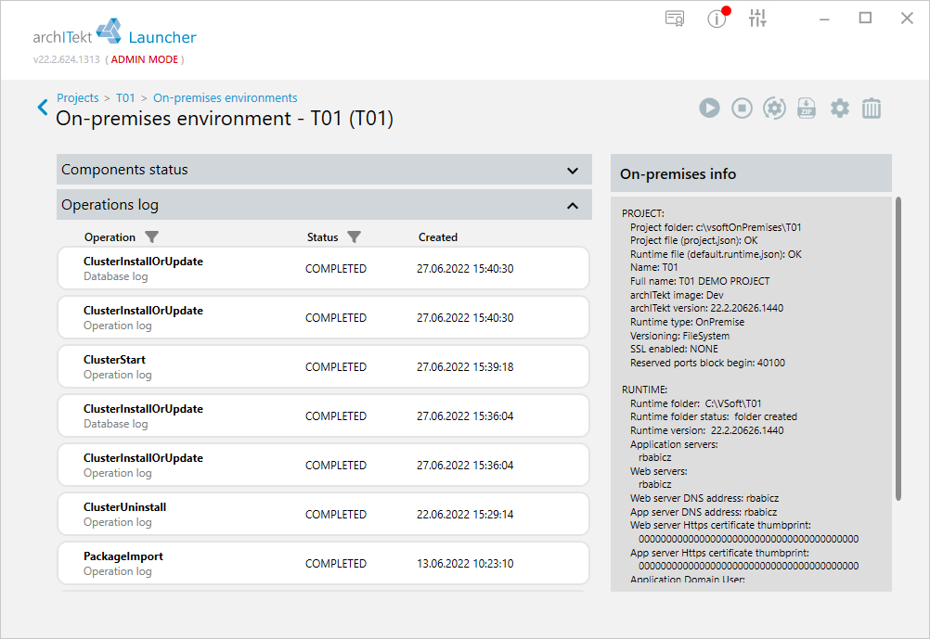Click the archITekt Launcher logo

(x=114, y=32)
